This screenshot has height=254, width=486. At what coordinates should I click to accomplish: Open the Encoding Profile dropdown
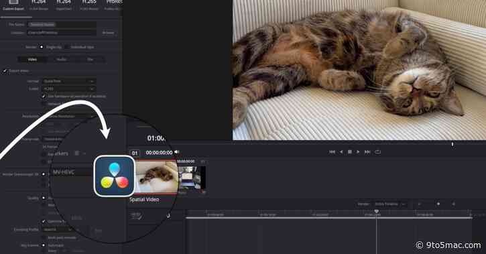(58, 230)
